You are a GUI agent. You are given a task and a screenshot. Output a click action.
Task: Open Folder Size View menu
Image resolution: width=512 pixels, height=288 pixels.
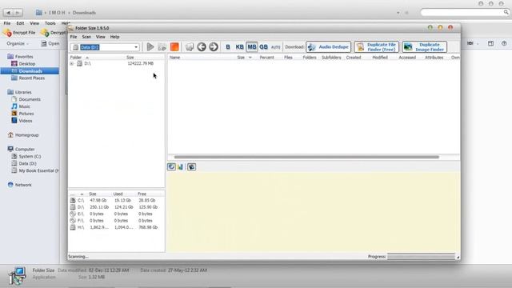[101, 37]
